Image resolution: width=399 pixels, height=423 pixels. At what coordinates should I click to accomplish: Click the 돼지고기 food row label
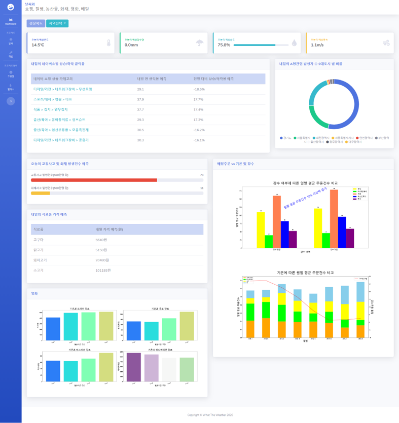(x=40, y=260)
